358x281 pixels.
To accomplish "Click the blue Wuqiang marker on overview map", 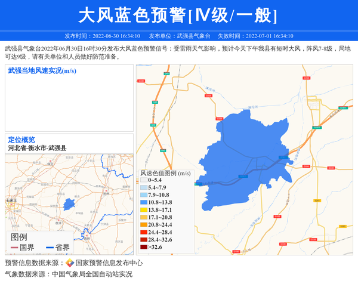I will click(x=69, y=205).
